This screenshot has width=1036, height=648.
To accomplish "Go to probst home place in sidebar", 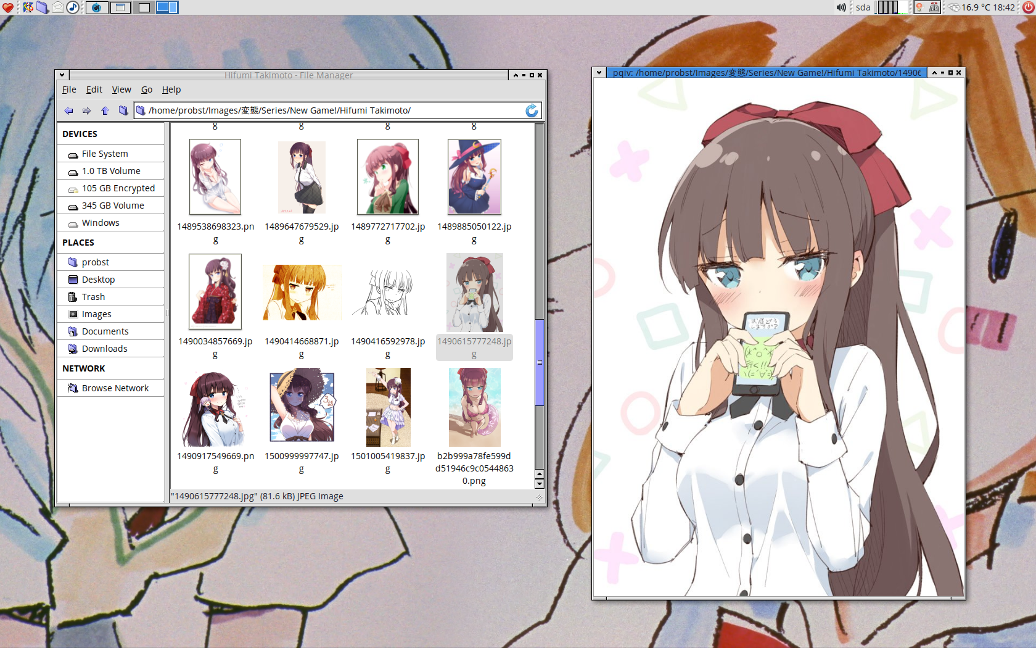I will point(111,262).
